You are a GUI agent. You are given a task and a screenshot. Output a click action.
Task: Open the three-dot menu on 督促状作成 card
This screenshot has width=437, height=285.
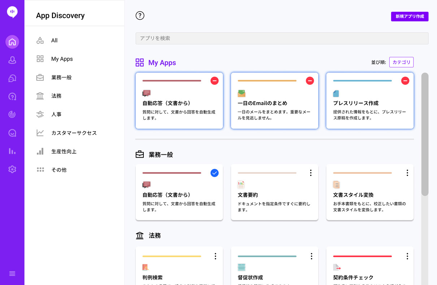[x=311, y=256]
